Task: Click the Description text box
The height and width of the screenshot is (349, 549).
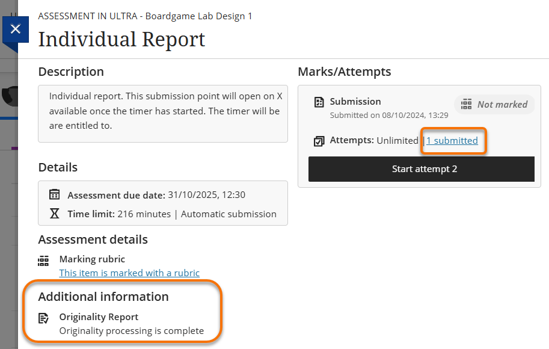Action: tap(162, 113)
